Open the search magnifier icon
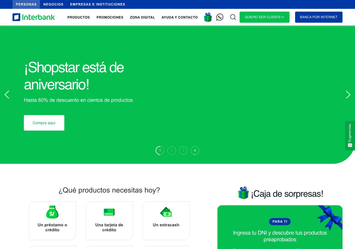Screen dimensions: 355x249 [233, 17]
